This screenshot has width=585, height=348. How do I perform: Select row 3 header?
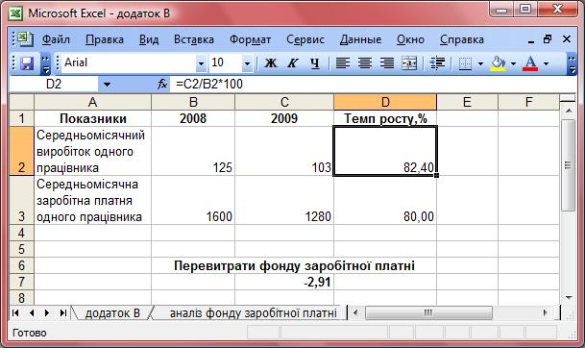pyautogui.click(x=22, y=200)
